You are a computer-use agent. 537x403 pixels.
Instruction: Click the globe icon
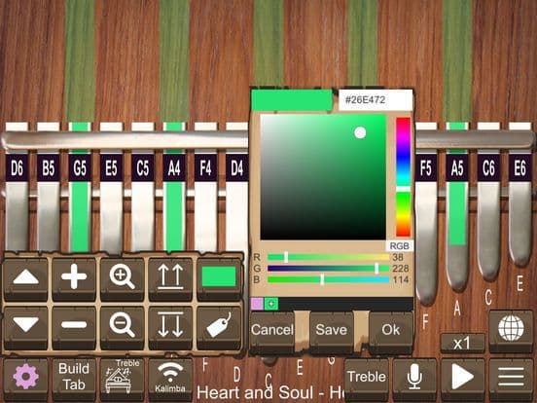(511, 330)
